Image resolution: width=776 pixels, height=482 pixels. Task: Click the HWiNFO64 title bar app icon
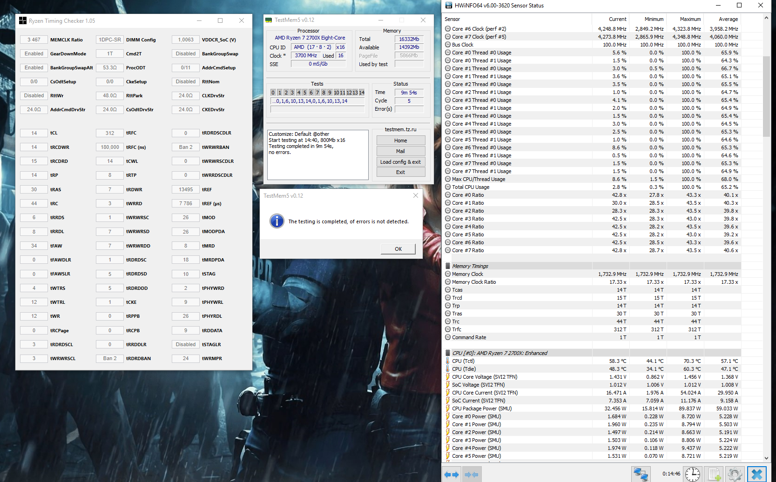tap(449, 6)
